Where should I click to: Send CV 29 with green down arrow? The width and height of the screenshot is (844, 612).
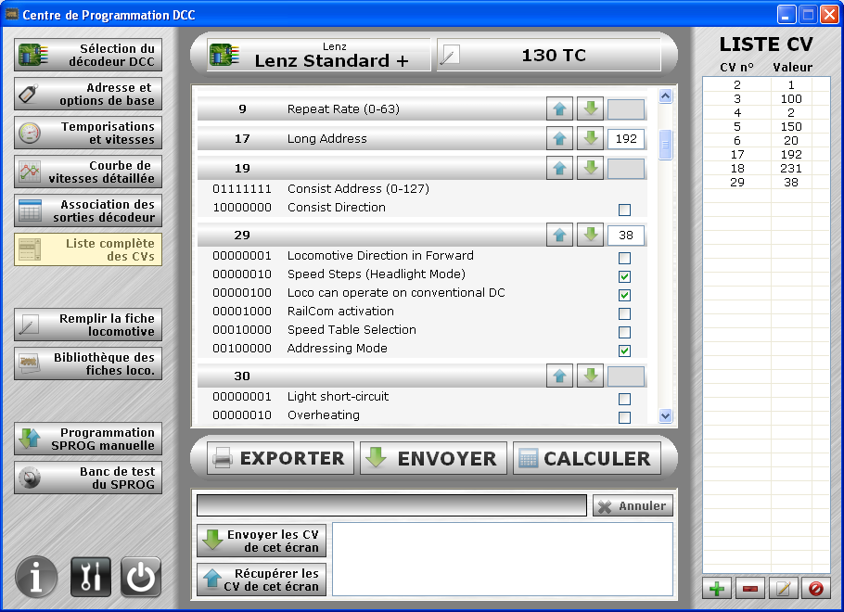coord(591,236)
